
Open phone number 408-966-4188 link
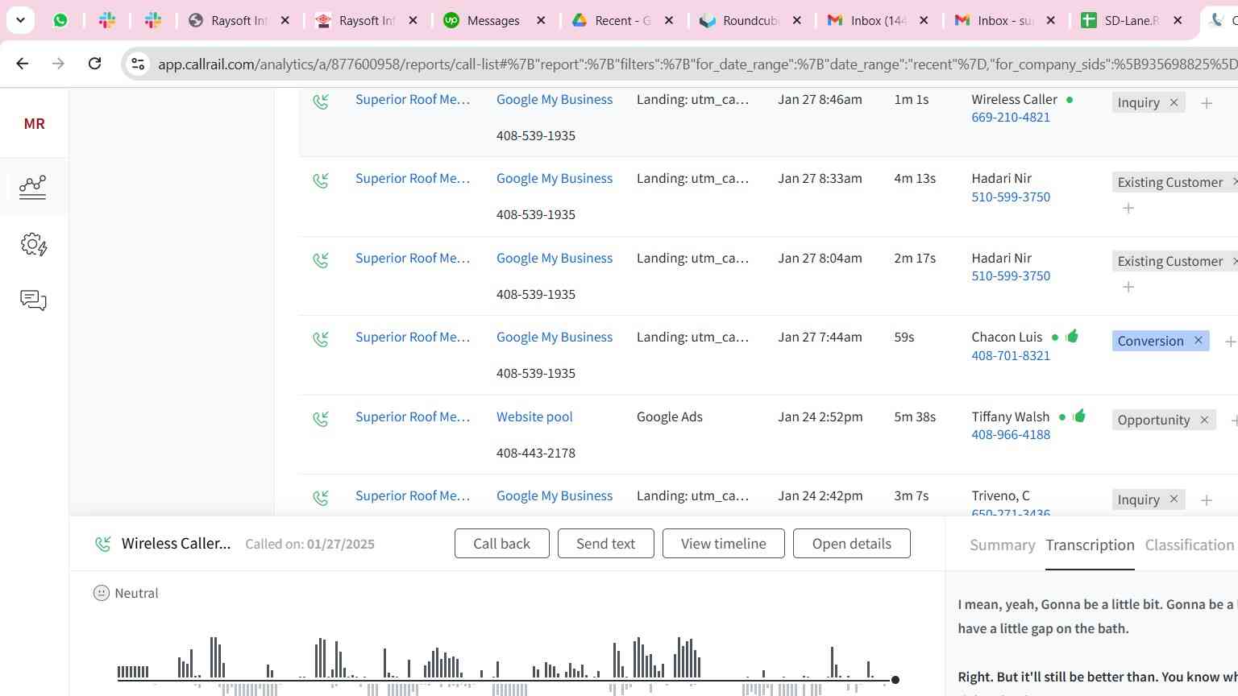[x=1011, y=434]
